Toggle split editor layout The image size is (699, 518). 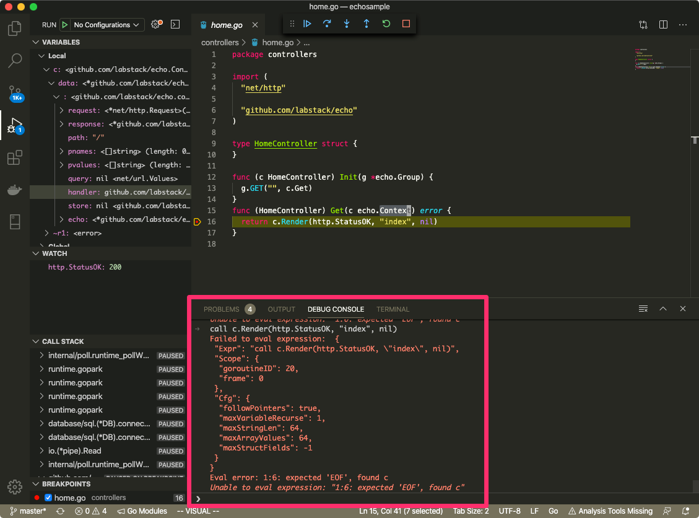(x=663, y=25)
